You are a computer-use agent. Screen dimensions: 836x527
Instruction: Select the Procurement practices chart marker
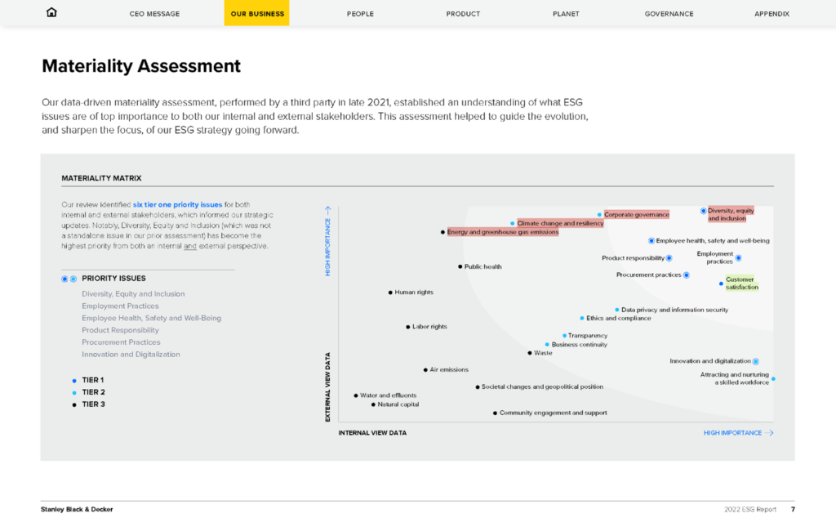(x=686, y=275)
